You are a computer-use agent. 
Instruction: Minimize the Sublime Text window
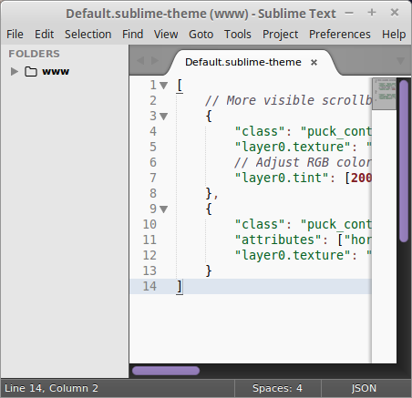pyautogui.click(x=349, y=13)
